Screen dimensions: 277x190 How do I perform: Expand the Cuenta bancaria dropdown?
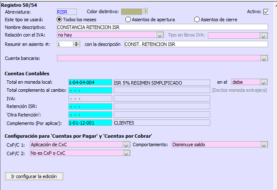[x=264, y=58]
